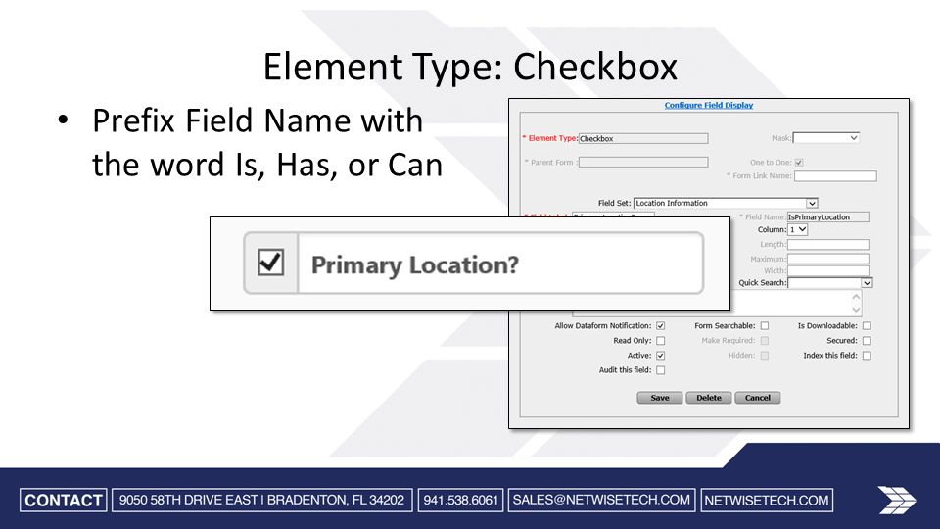Toggle Allow Dataform Notification checkbox

tap(660, 325)
